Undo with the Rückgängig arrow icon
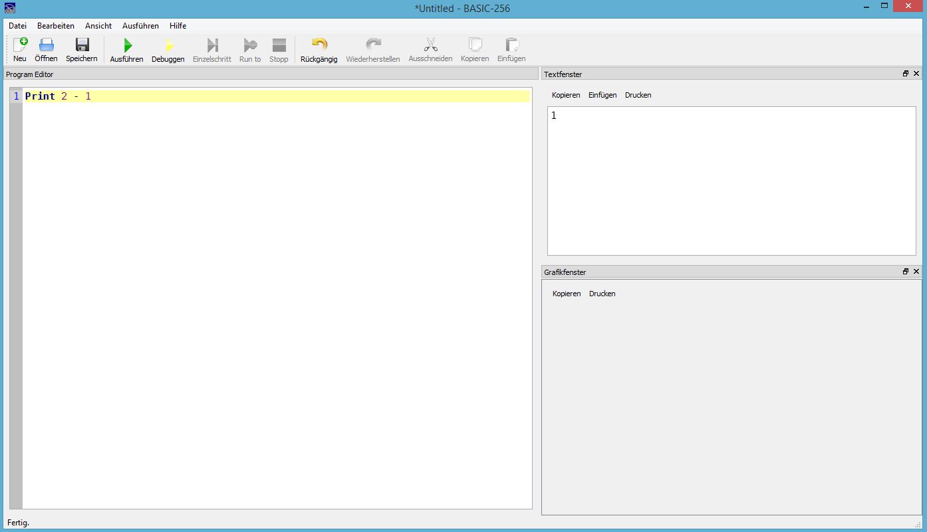This screenshot has height=532, width=927. click(x=319, y=45)
